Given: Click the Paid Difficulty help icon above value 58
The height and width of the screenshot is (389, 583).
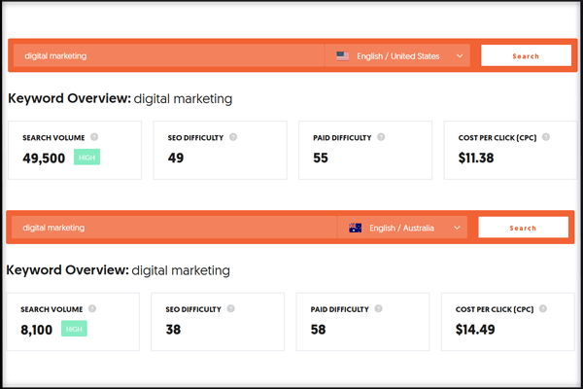Looking at the screenshot, I should [379, 308].
